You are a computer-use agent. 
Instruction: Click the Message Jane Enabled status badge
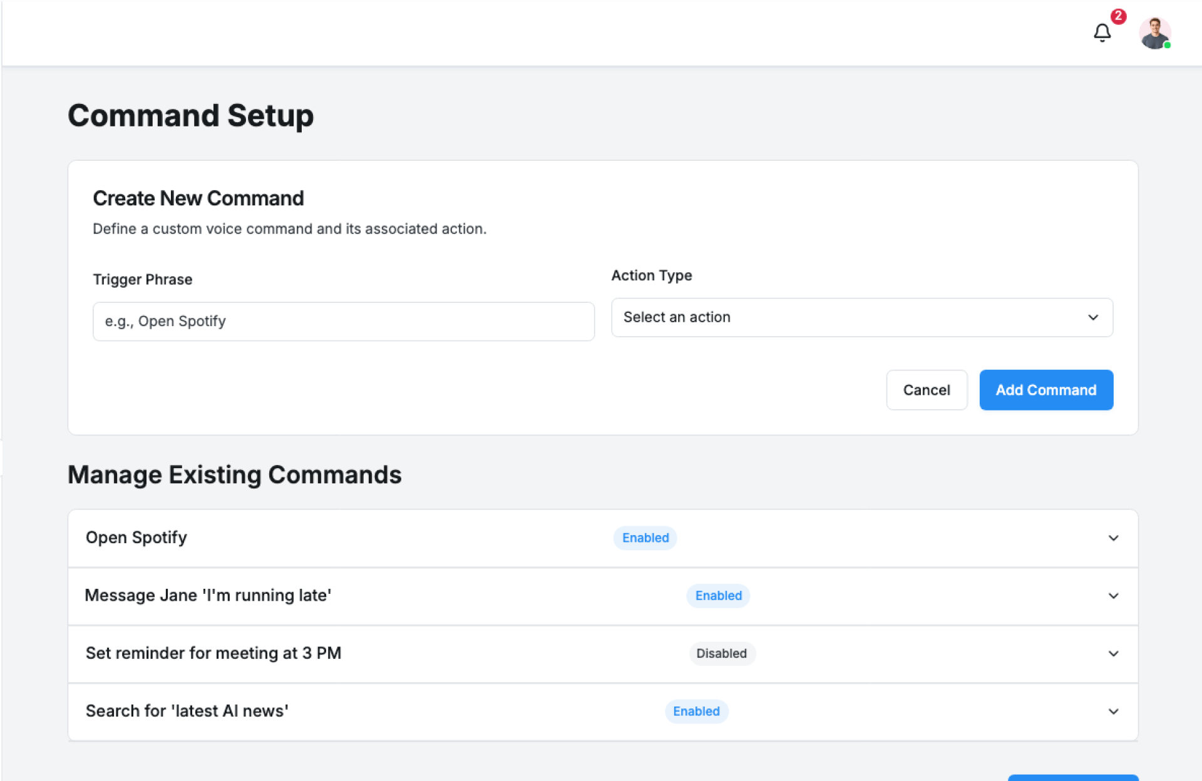718,596
